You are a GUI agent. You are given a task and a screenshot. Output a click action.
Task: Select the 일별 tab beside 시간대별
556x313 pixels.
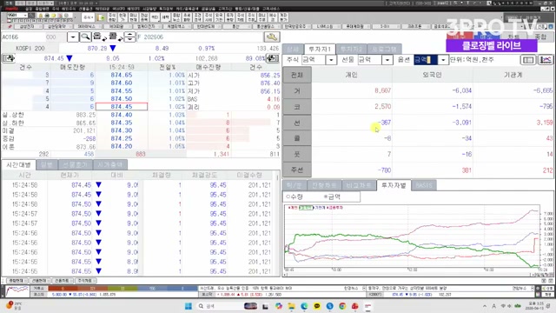46,164
